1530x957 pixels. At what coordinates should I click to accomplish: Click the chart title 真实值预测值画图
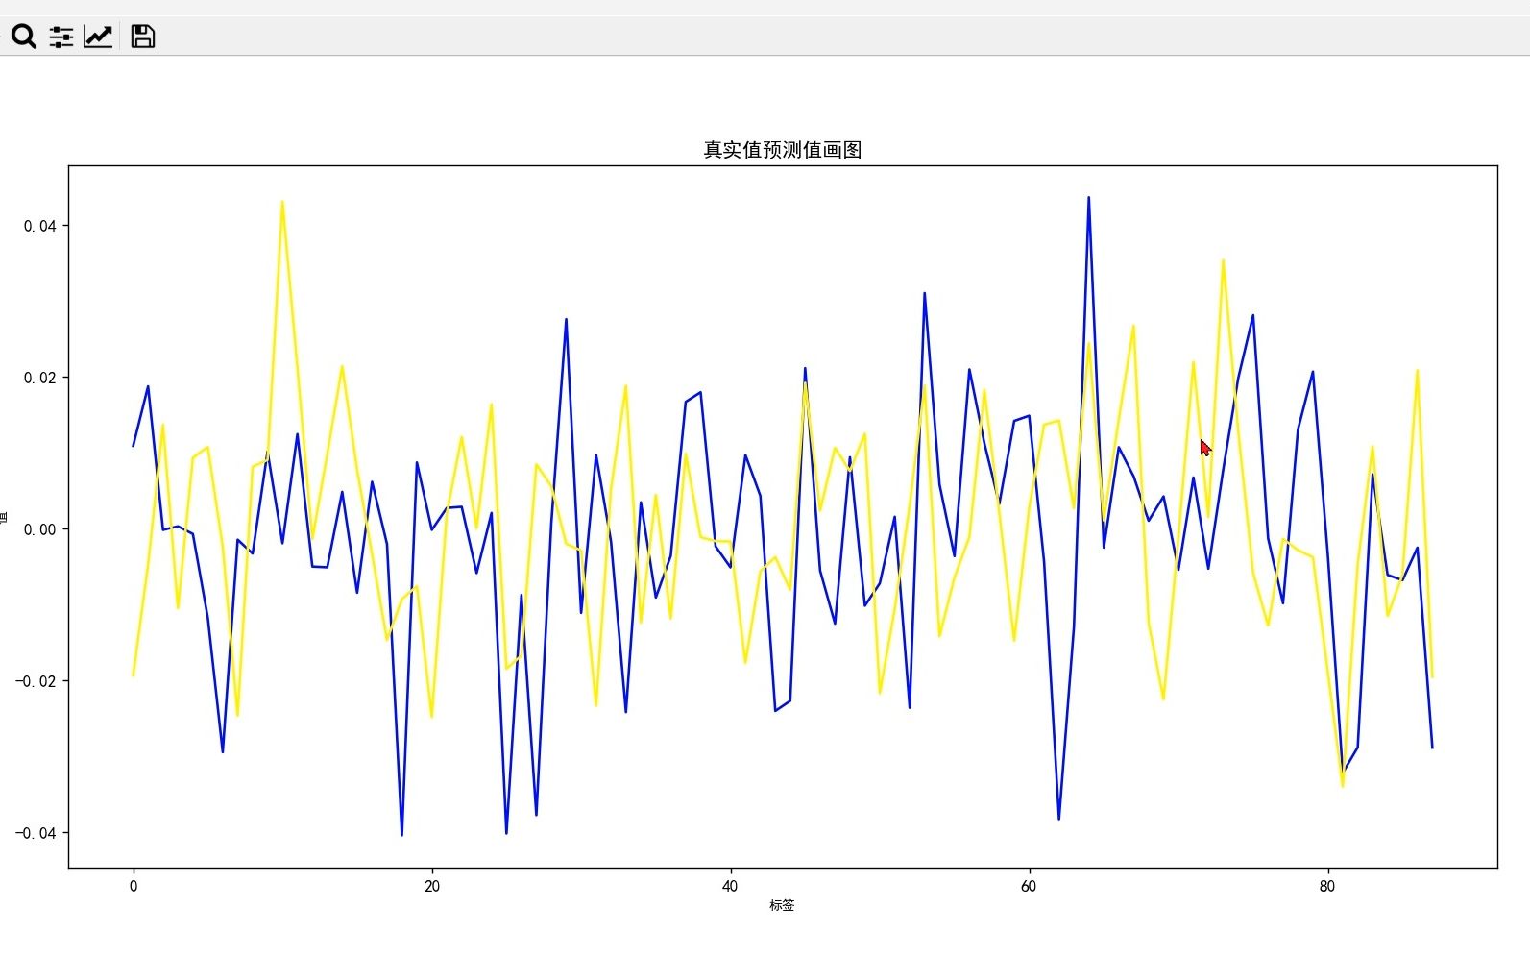[783, 150]
